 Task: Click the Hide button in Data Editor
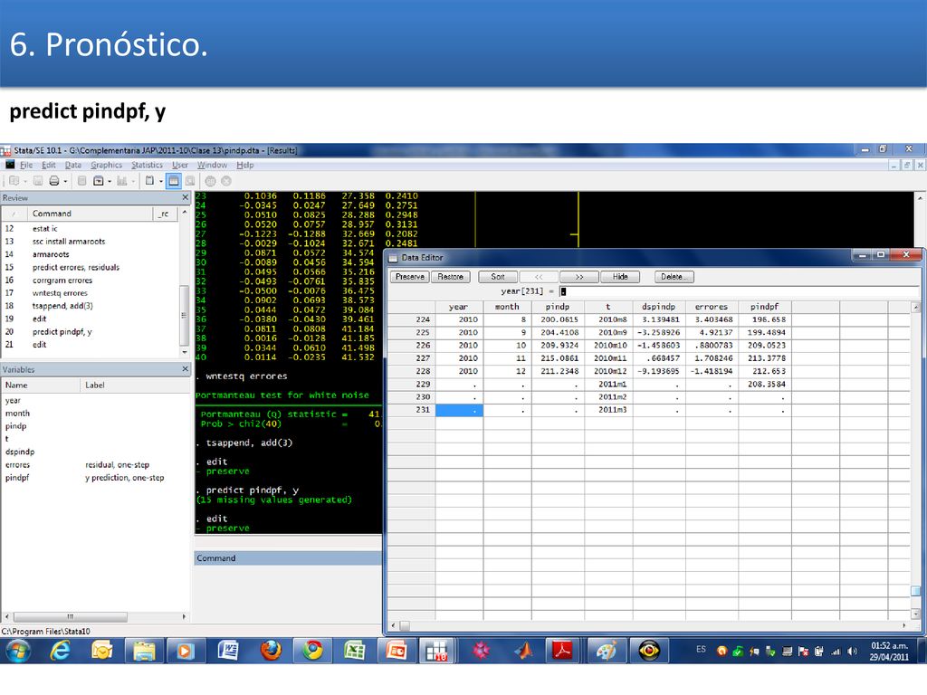[x=620, y=277]
